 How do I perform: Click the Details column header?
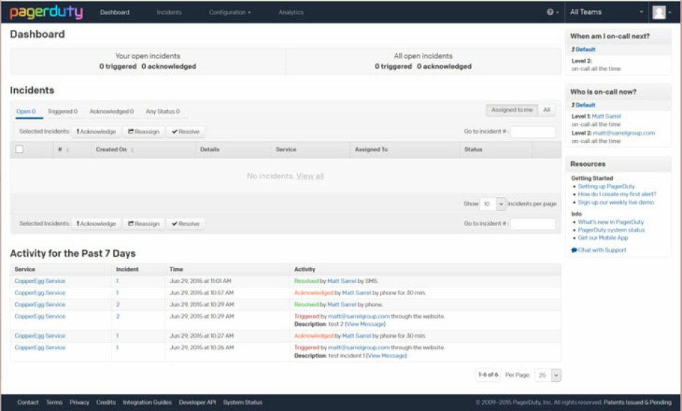pyautogui.click(x=210, y=149)
